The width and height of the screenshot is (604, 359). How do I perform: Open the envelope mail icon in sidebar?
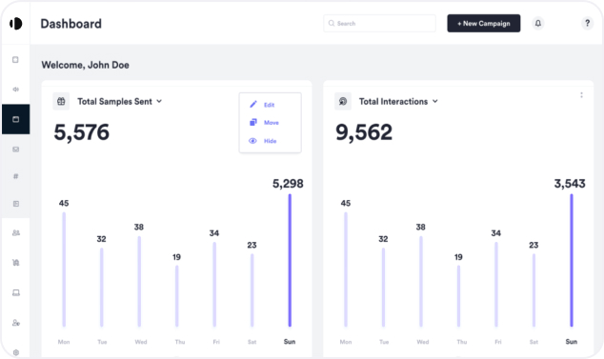pos(16,150)
